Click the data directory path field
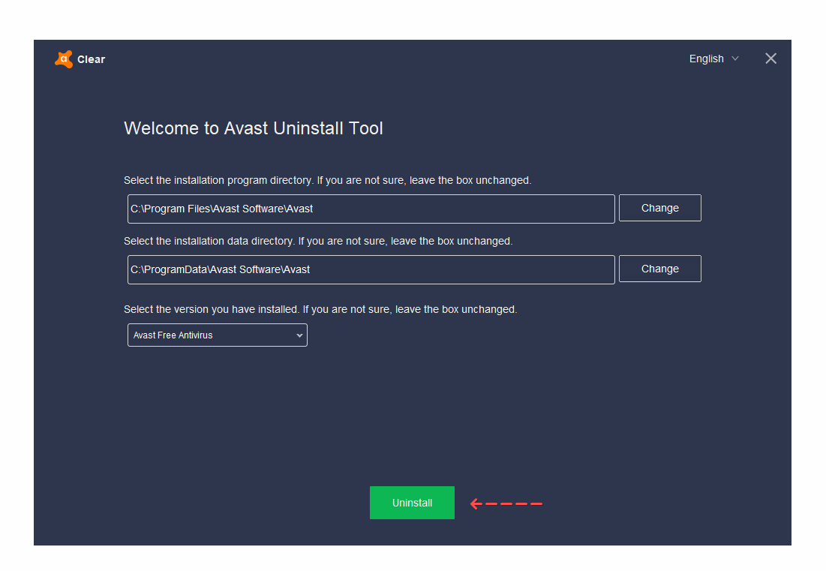Screen dimensions: 826x571 click(x=371, y=269)
